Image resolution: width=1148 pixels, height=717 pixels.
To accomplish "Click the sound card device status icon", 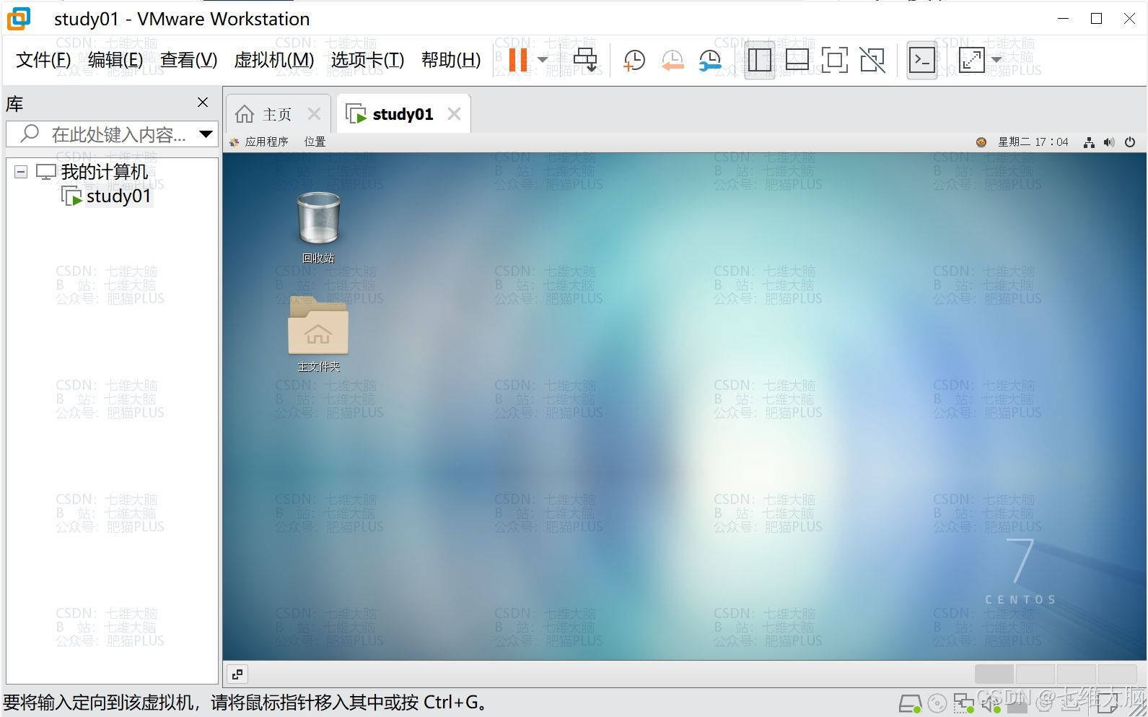I will coord(991,703).
